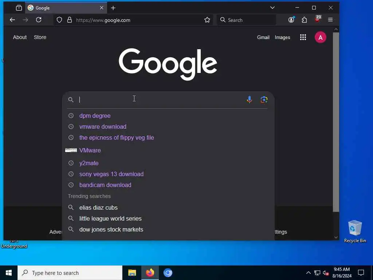Open network status tray icon
The width and height of the screenshot is (373, 280).
(x=317, y=273)
